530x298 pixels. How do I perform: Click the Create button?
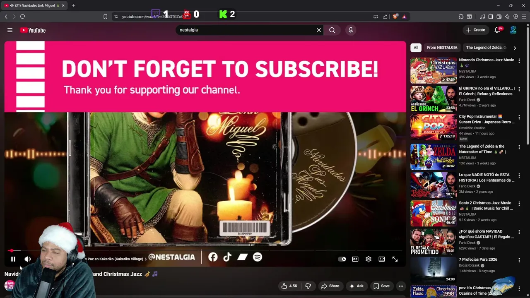(x=475, y=30)
